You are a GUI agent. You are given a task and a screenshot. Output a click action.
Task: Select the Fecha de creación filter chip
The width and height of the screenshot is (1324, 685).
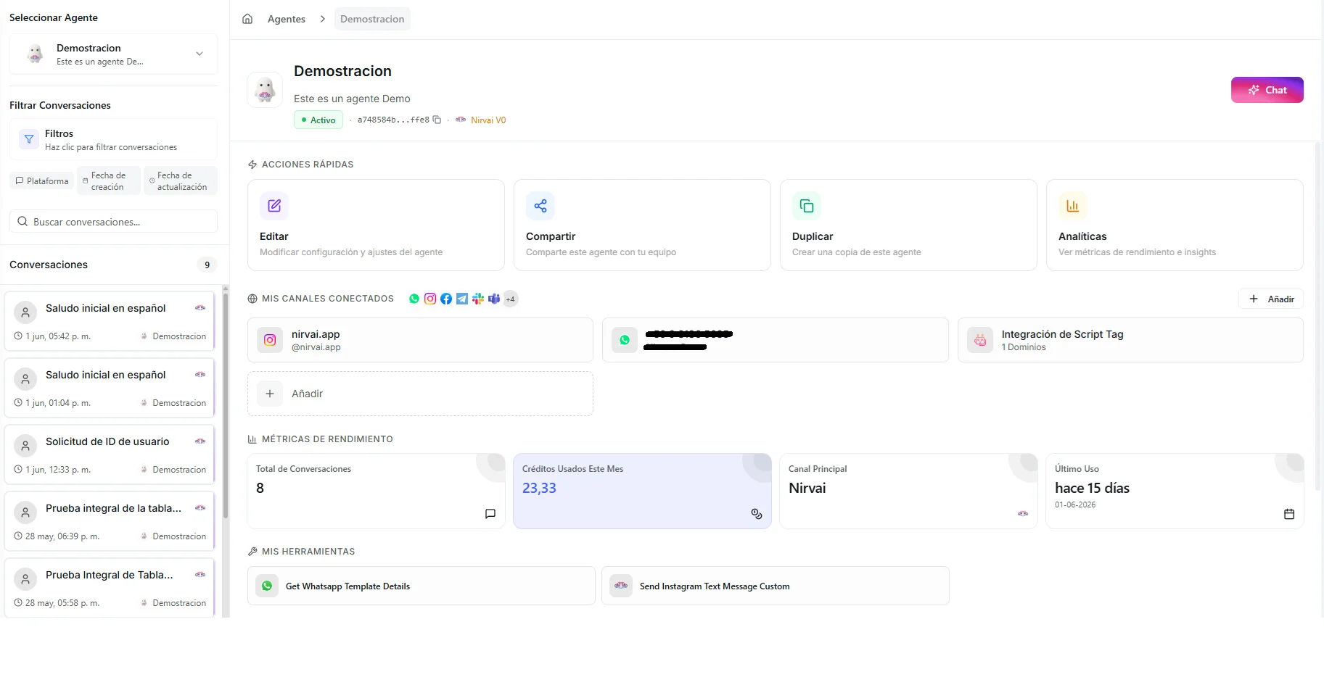pyautogui.click(x=109, y=181)
